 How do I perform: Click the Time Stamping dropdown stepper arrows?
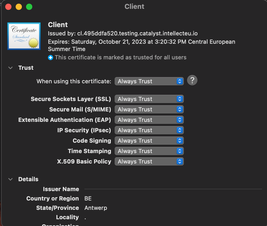tap(179, 151)
